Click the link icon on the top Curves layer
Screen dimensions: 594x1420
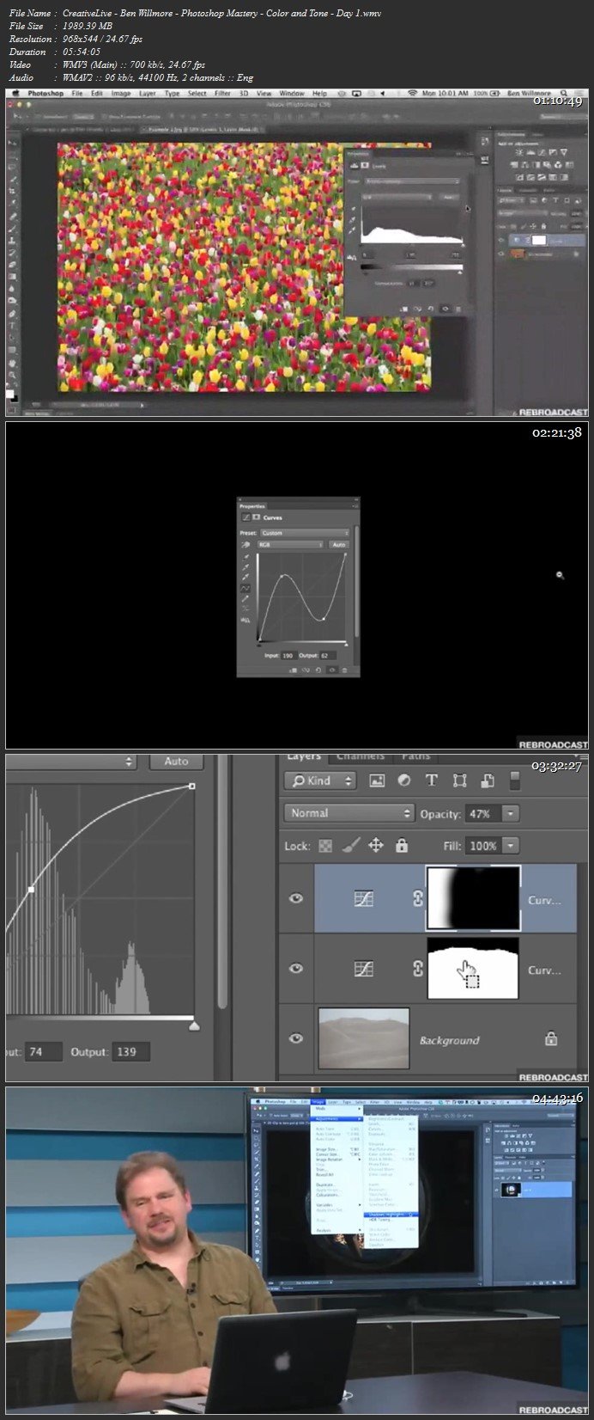click(x=418, y=898)
